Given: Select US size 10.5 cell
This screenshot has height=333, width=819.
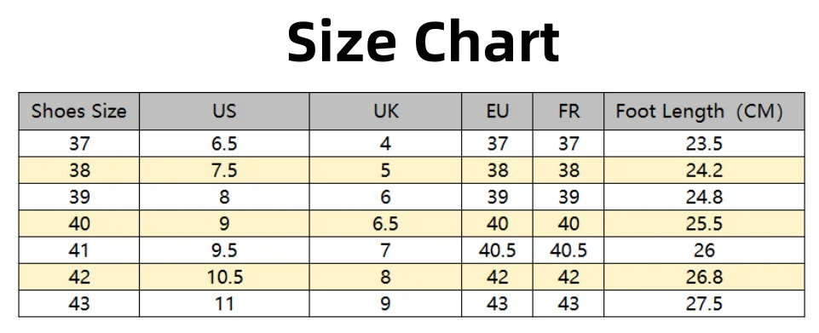Looking at the screenshot, I should 224,277.
